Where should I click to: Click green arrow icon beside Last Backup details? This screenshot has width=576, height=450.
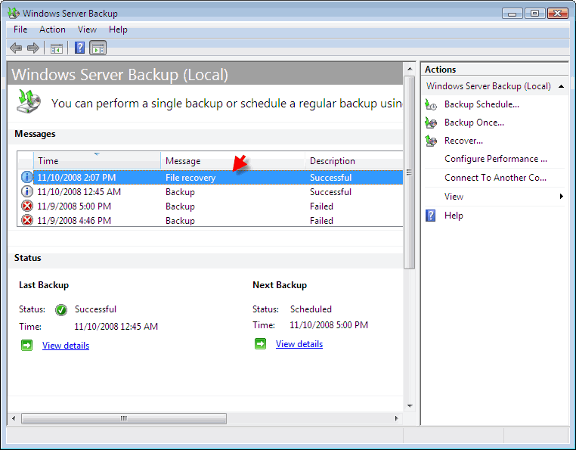pyautogui.click(x=26, y=345)
